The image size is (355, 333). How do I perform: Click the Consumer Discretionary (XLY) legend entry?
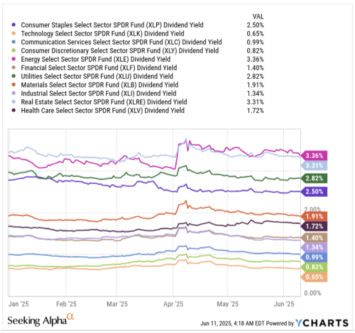point(120,51)
